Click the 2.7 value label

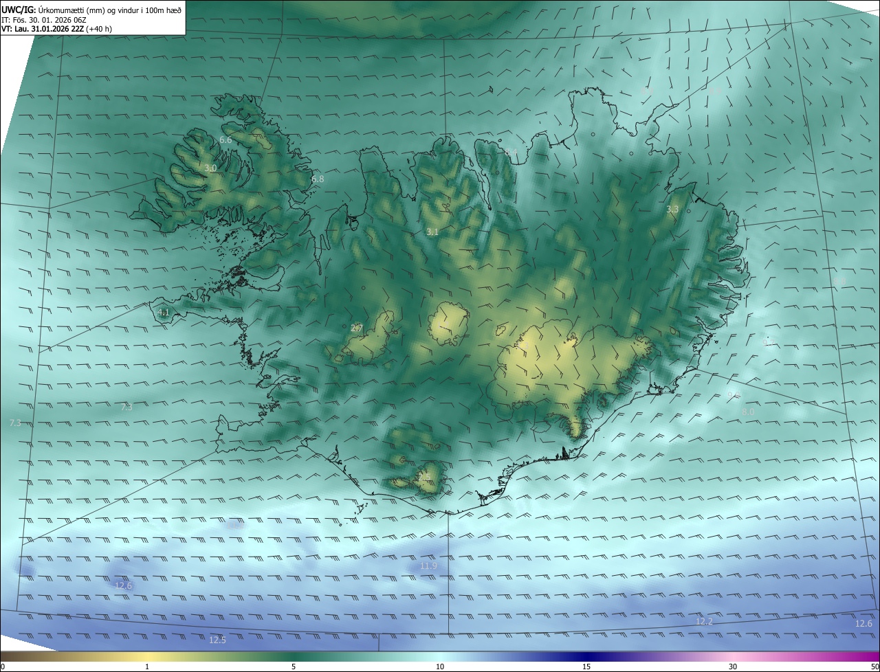[356, 328]
